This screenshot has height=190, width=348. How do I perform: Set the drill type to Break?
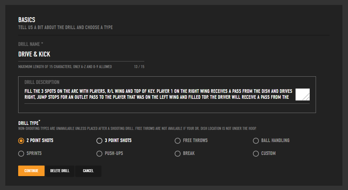178,154
